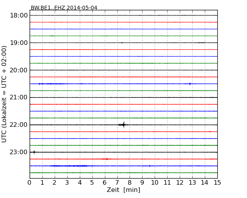Click the Zeit [min] x-axis label
Image resolution: width=247 pixels, height=198 pixels.
(123, 190)
